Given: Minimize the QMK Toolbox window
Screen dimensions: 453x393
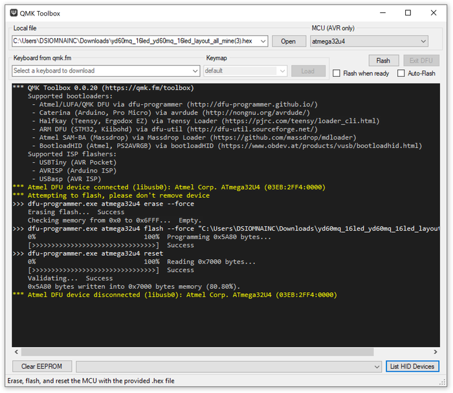Looking at the screenshot, I should (x=383, y=13).
